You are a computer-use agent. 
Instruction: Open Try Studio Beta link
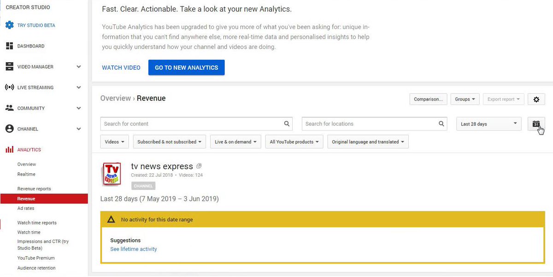[36, 25]
